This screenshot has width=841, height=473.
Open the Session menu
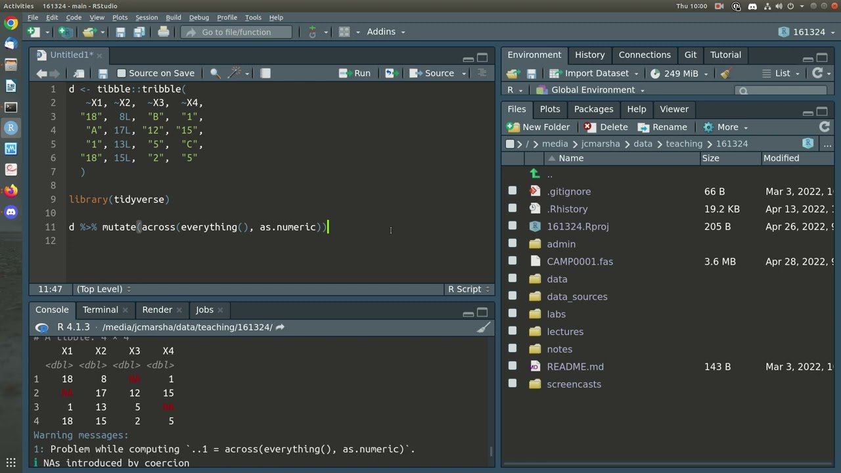click(x=147, y=17)
